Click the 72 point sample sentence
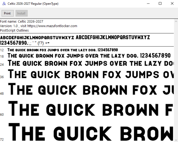The height and width of the screenshot is (142, 178). [91, 132]
